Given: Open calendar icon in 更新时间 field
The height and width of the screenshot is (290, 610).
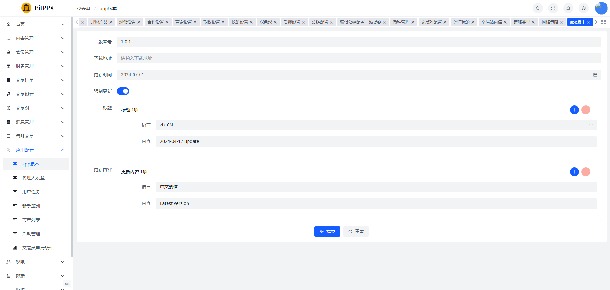Looking at the screenshot, I should pos(595,75).
